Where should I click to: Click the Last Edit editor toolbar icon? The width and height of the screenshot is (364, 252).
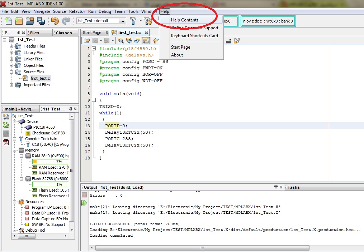pyautogui.click(x=87, y=41)
